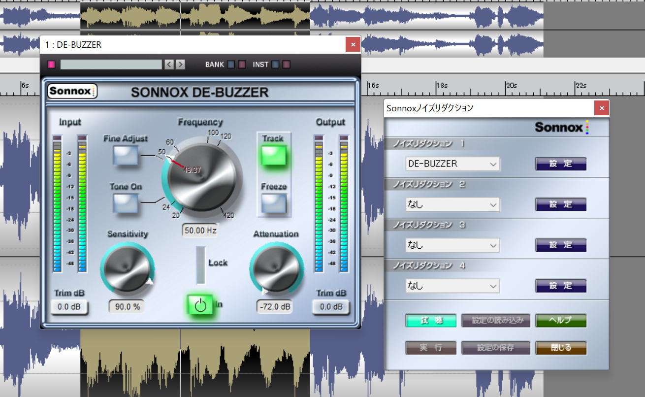Click the 16s mark on the timeline ruler
645x397 pixels.
coord(374,85)
